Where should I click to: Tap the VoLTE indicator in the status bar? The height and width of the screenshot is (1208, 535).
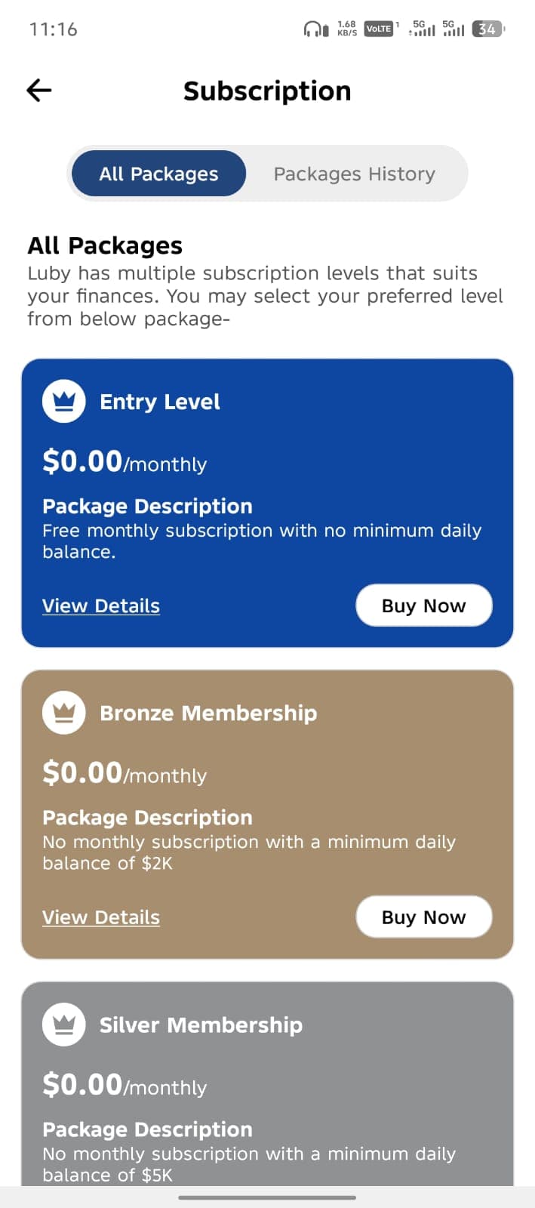pyautogui.click(x=377, y=29)
